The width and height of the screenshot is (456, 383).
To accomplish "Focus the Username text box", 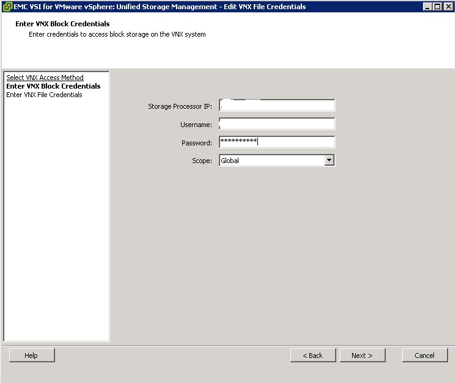I will pos(277,125).
